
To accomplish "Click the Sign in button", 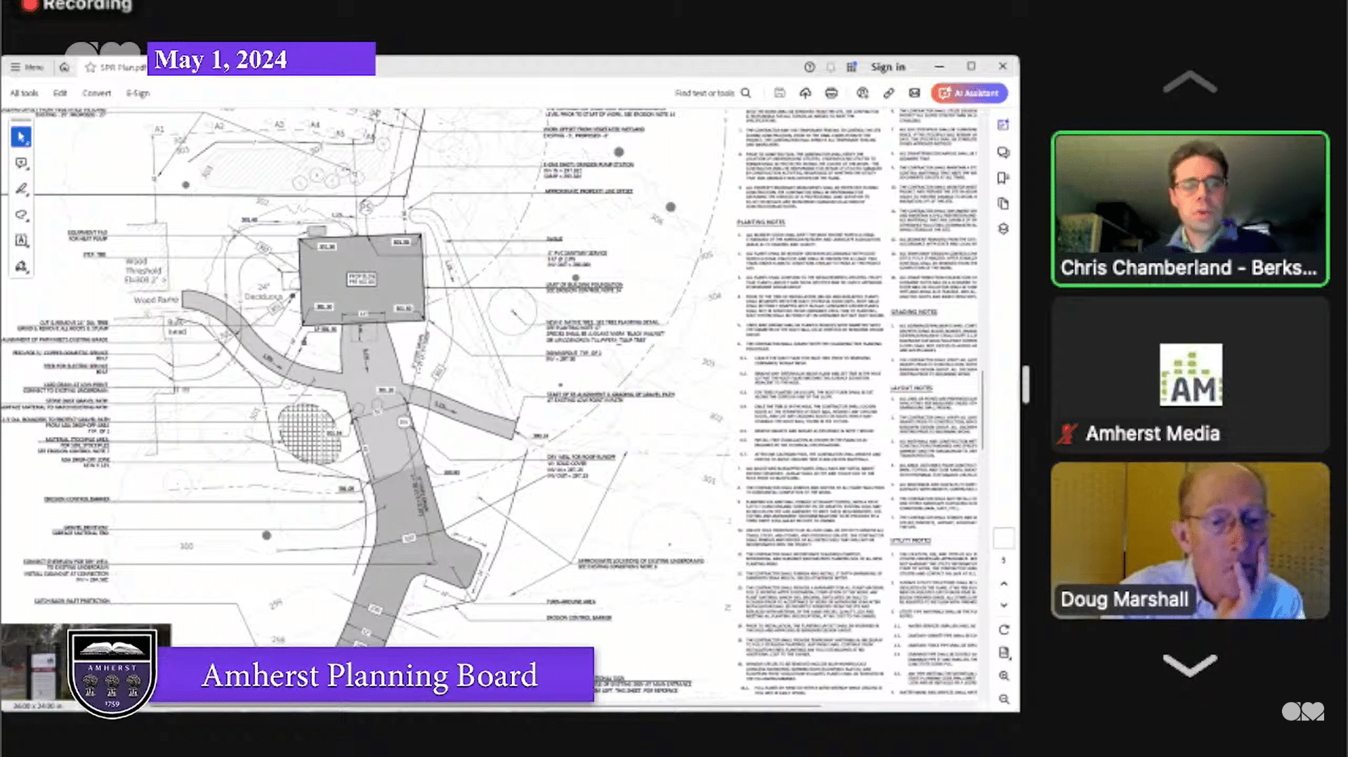I will [x=888, y=67].
